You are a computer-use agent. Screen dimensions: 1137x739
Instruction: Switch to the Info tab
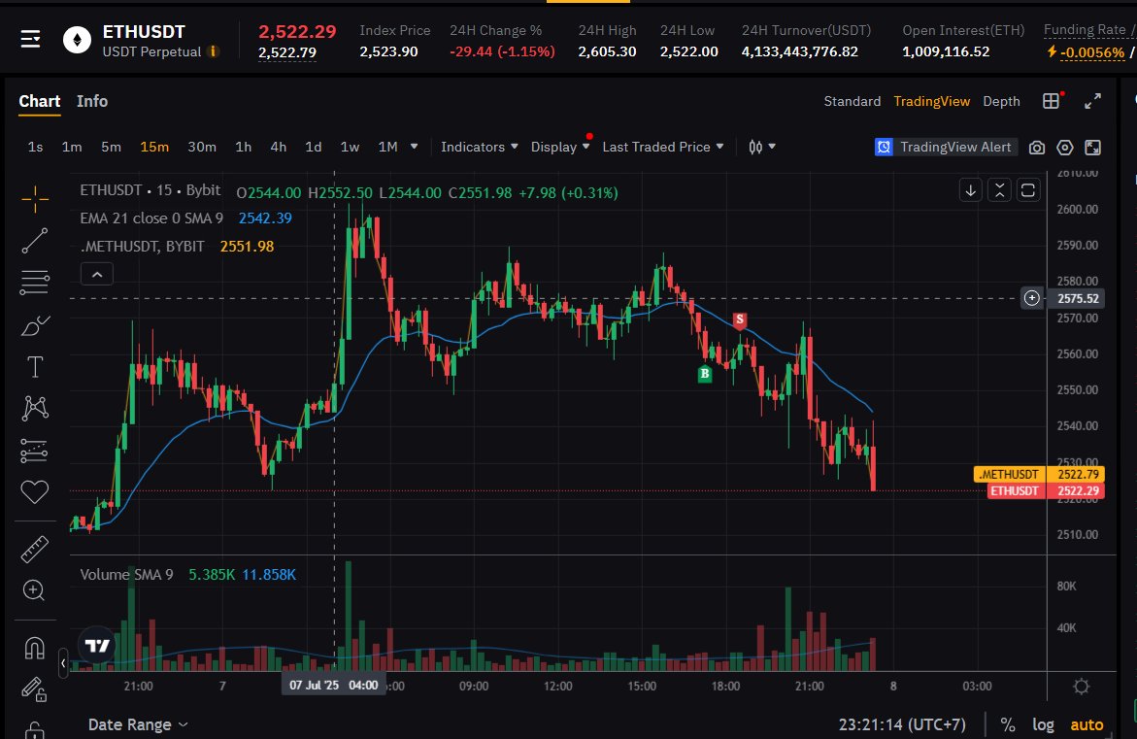click(92, 102)
